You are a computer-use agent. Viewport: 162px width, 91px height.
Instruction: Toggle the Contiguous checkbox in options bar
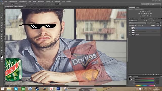pyautogui.click(x=26, y=4)
